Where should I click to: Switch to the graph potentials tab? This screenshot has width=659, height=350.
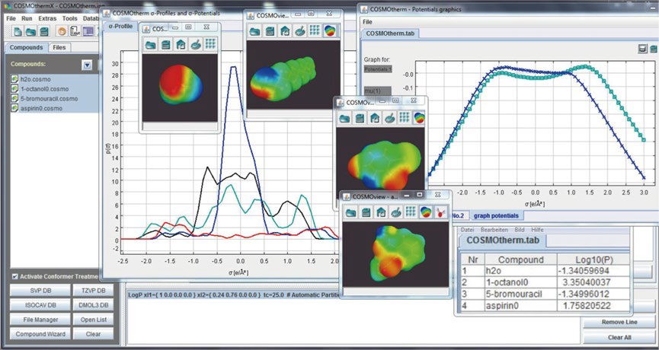coord(496,216)
